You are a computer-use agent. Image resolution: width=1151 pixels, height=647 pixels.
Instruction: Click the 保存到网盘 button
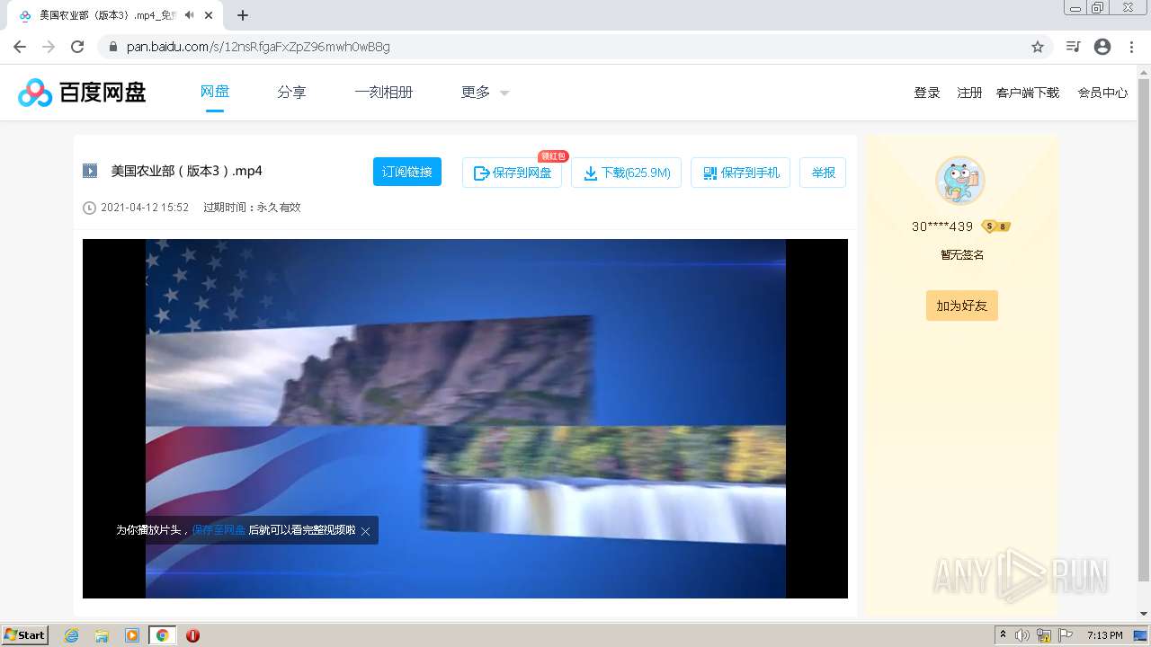(513, 173)
